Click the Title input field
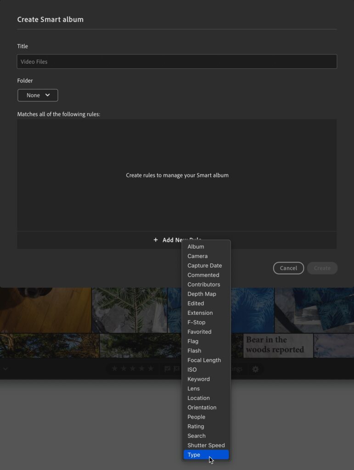Image resolution: width=354 pixels, height=470 pixels. (x=177, y=62)
